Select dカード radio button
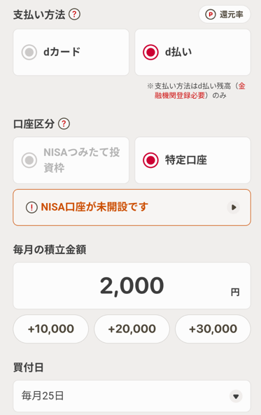Viewport: 261px width, 415px height. [29, 52]
